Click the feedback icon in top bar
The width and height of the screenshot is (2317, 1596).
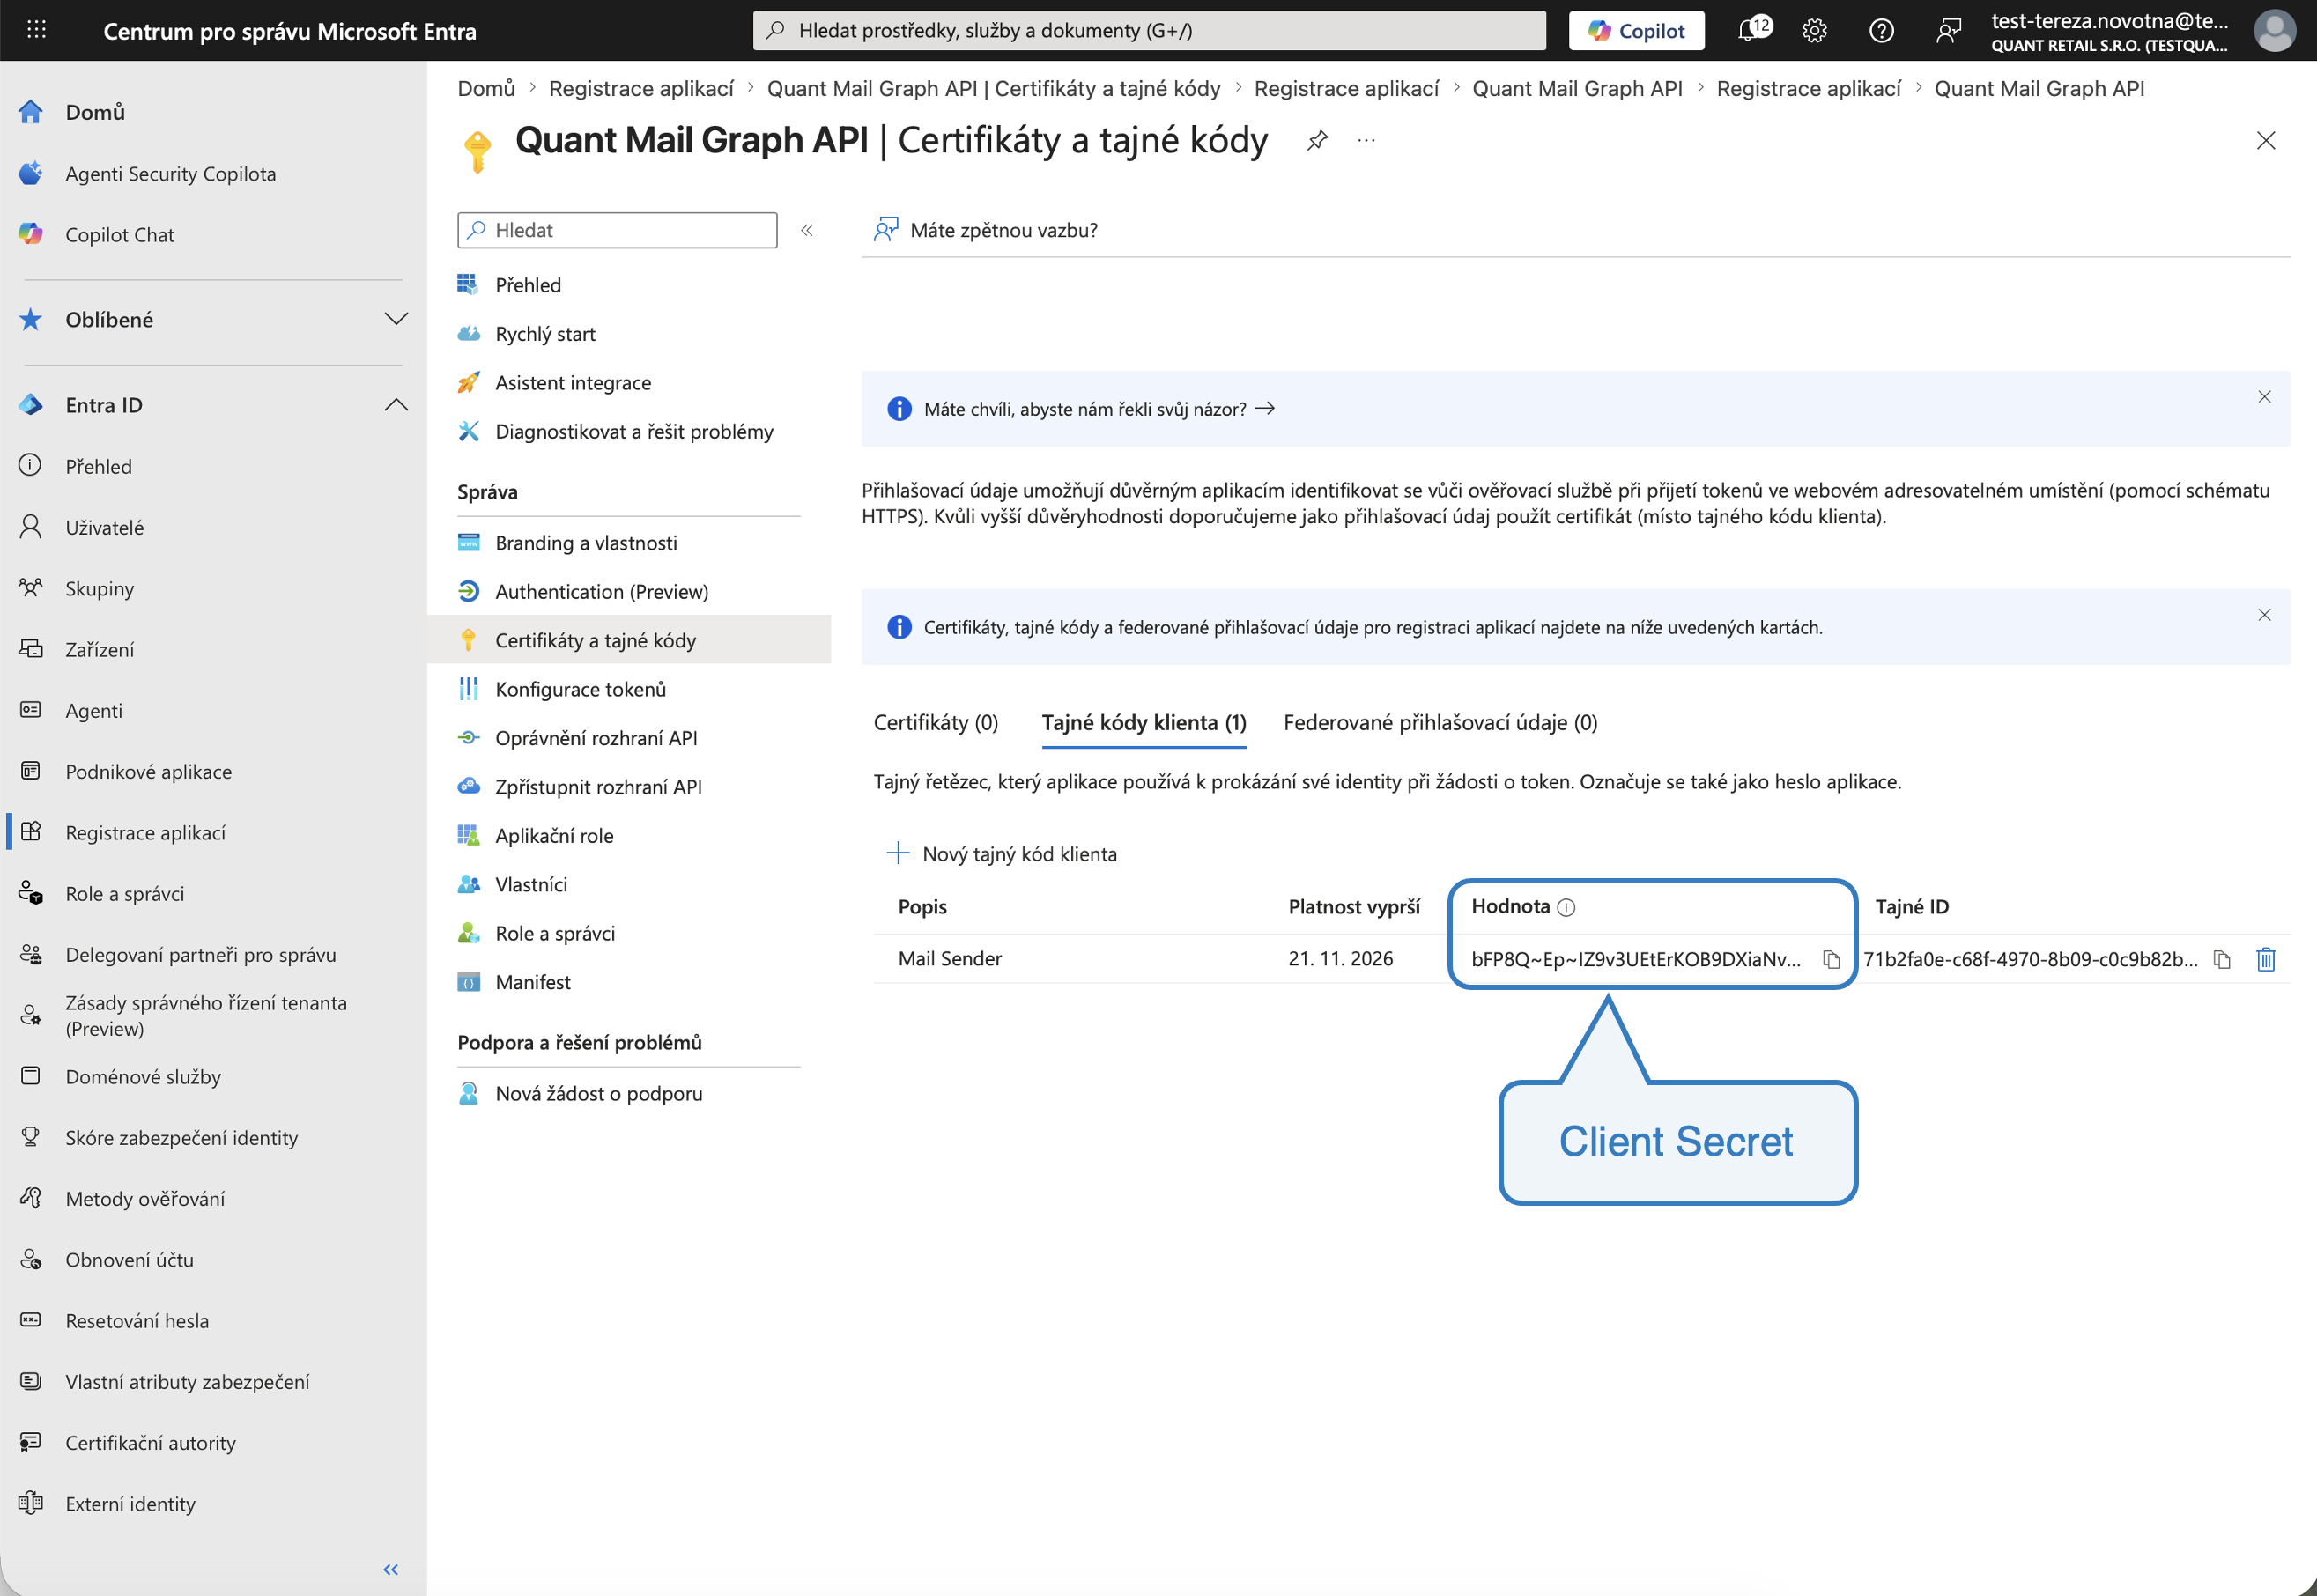[x=1947, y=30]
